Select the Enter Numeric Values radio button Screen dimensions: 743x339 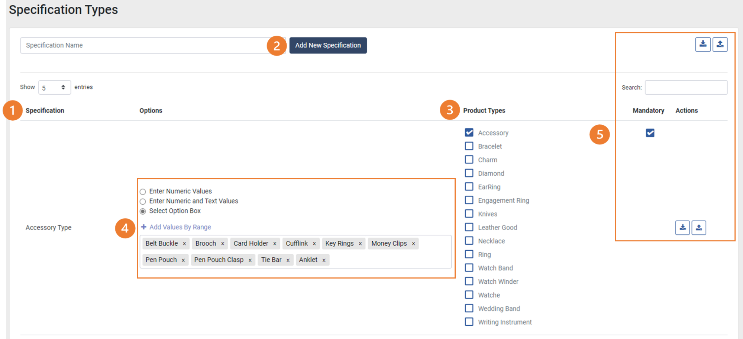tap(143, 191)
